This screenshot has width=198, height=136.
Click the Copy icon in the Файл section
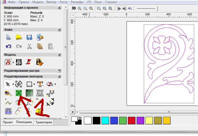[40, 46]
